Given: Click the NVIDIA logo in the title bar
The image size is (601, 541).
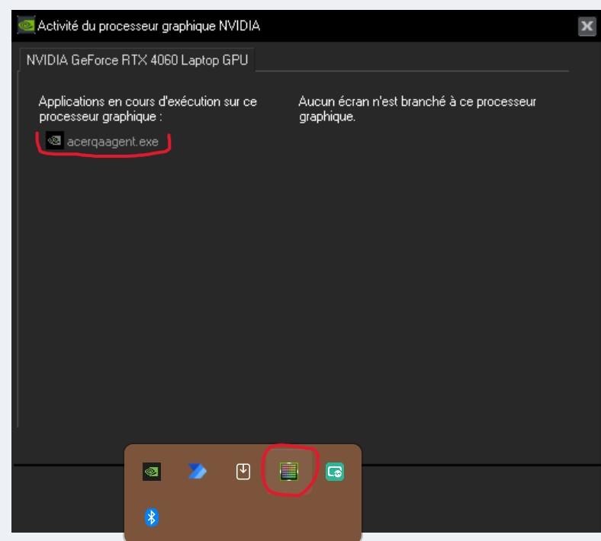Looking at the screenshot, I should 26,25.
